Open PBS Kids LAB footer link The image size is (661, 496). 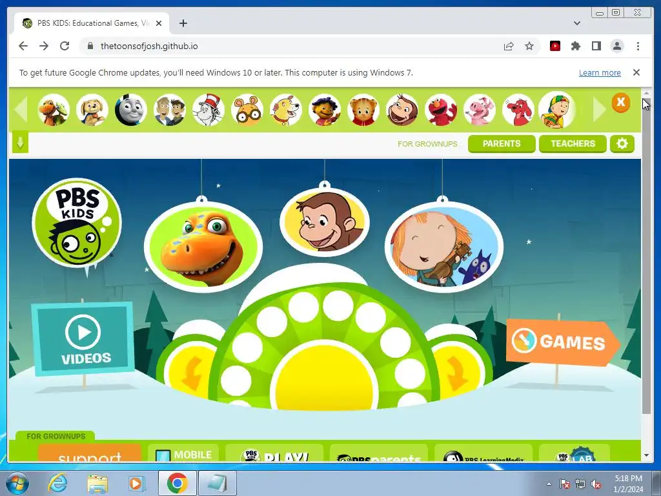coord(574,453)
